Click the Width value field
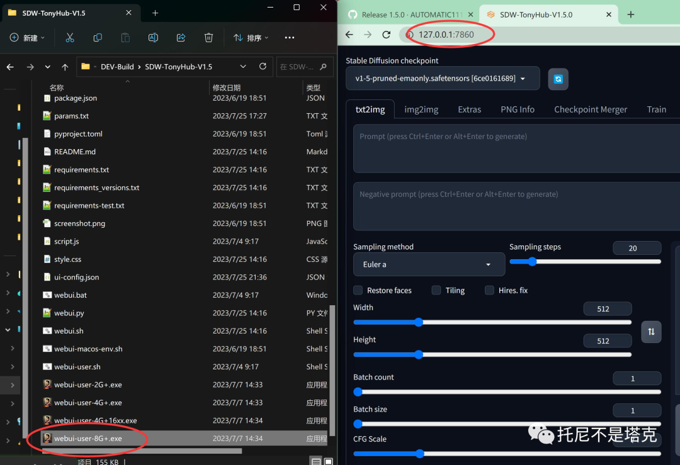Screen dimensions: 680x465 point(607,308)
